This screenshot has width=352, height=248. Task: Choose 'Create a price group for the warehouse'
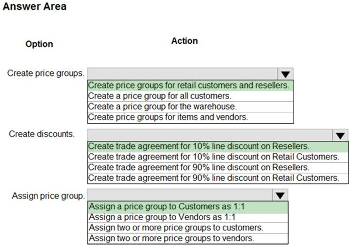190,106
